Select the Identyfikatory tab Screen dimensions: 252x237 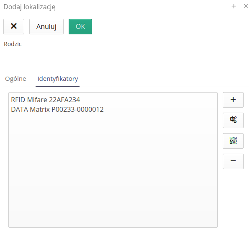pyautogui.click(x=58, y=79)
